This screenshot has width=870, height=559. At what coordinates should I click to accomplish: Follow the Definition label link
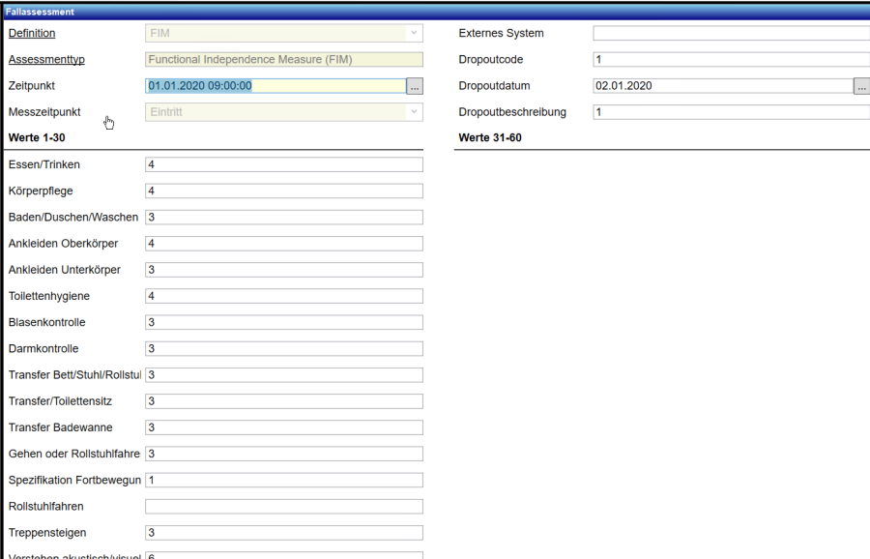(x=32, y=33)
